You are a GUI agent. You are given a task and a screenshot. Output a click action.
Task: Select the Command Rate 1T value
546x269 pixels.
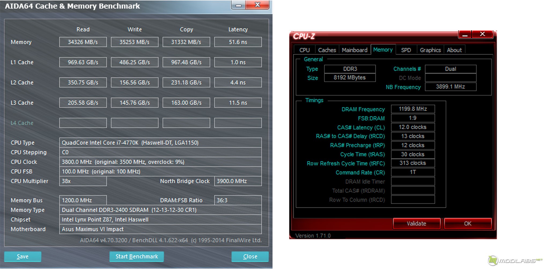point(413,172)
